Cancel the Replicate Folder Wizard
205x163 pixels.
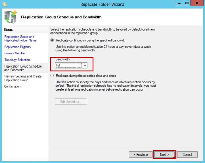[x=187, y=155]
